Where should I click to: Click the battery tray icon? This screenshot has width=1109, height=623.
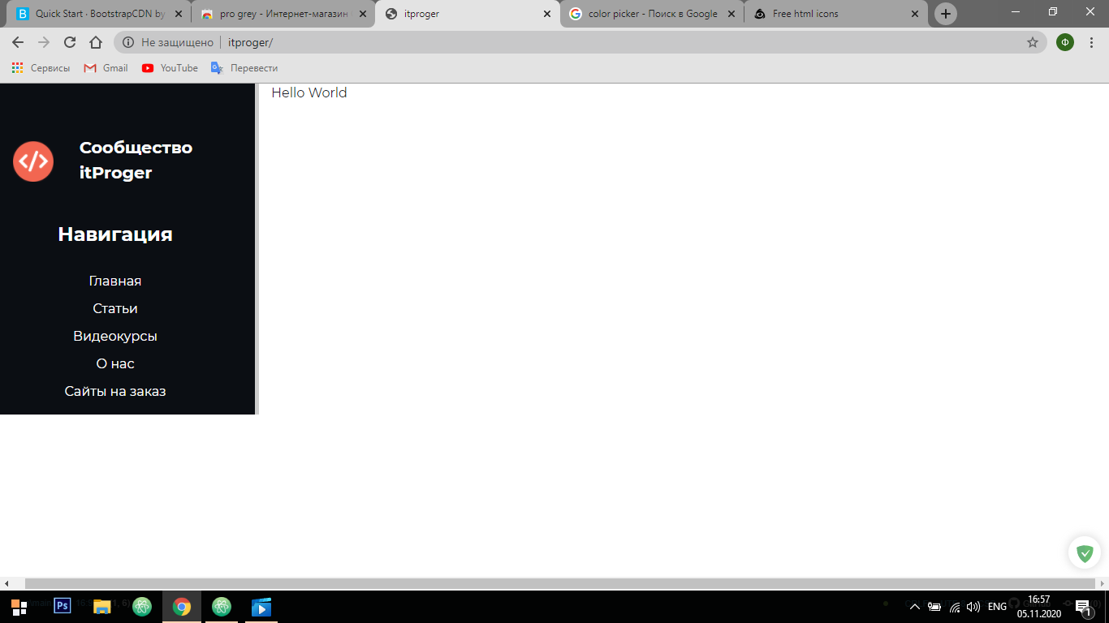point(934,607)
